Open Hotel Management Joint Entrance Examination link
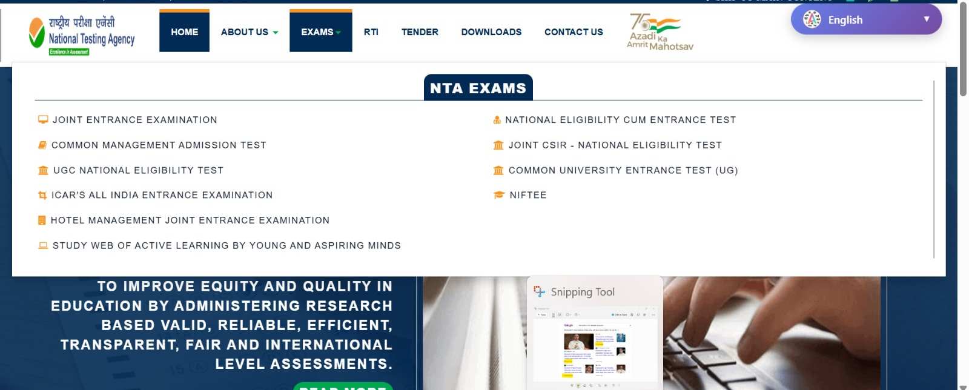The width and height of the screenshot is (969, 390). click(190, 220)
